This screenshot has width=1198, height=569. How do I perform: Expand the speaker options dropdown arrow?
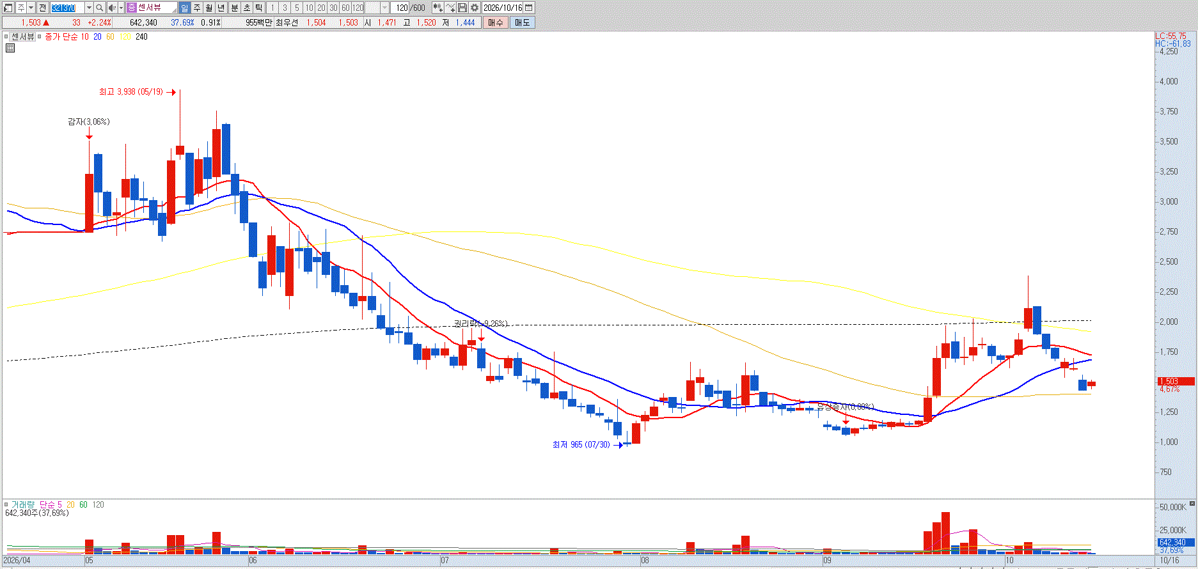tap(121, 8)
